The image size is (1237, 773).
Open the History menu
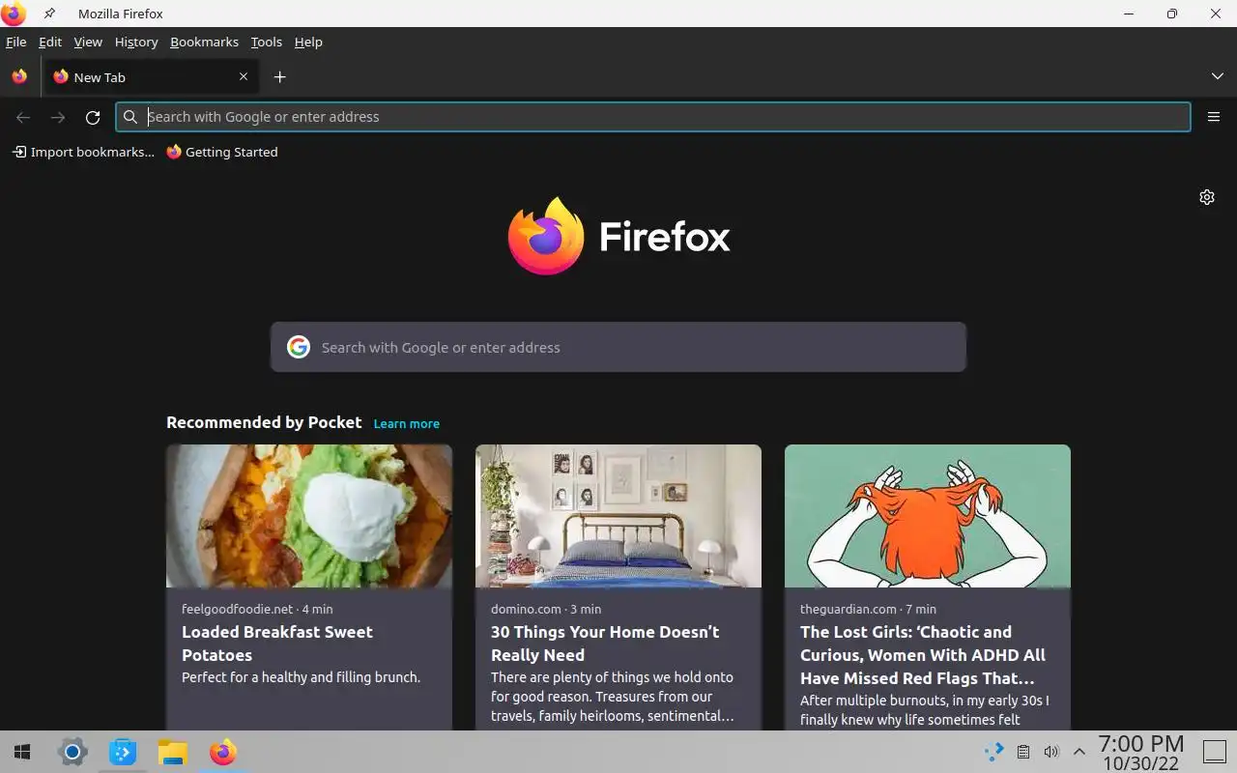(136, 42)
